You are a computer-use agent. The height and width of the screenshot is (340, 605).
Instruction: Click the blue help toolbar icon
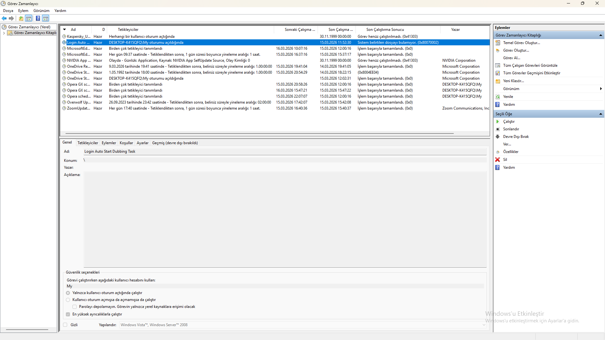[x=38, y=18]
